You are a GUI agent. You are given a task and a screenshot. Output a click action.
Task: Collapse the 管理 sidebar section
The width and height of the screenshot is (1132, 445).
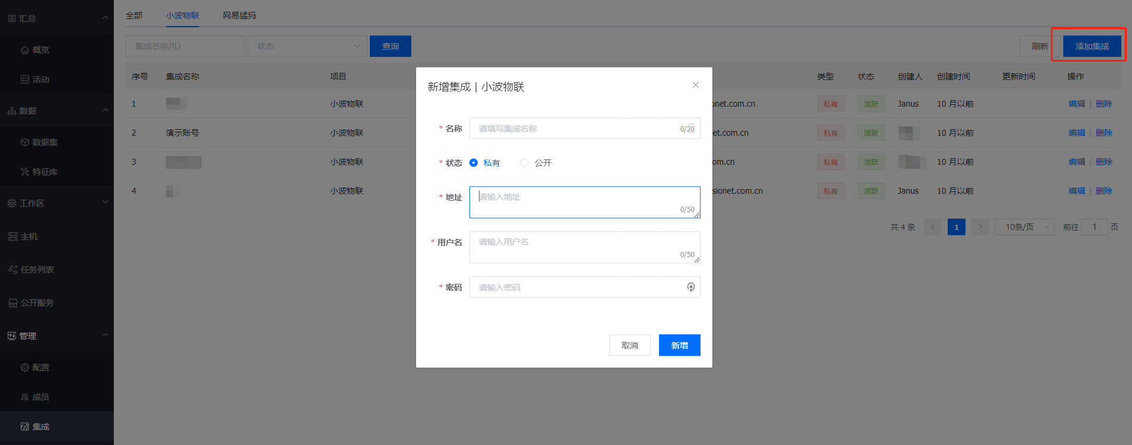(105, 335)
